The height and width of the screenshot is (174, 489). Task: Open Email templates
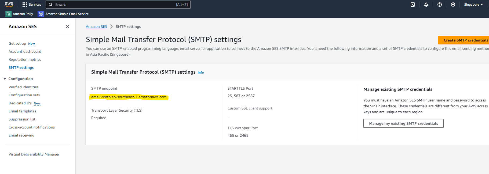point(22,111)
